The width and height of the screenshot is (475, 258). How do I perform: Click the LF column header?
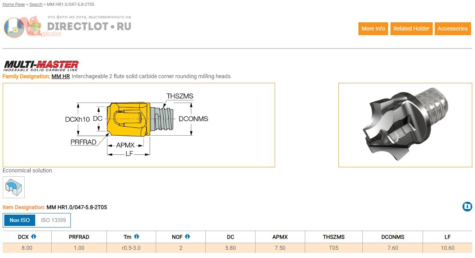(448, 237)
